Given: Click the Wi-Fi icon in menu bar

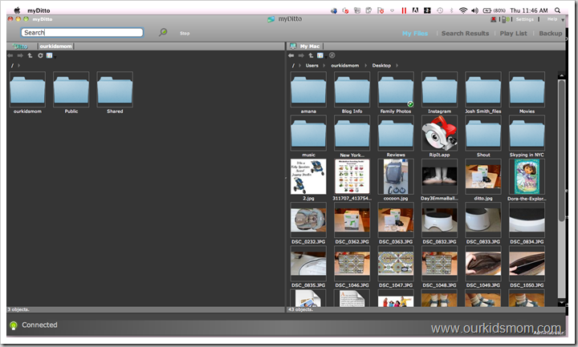Looking at the screenshot, I should pos(463,10).
